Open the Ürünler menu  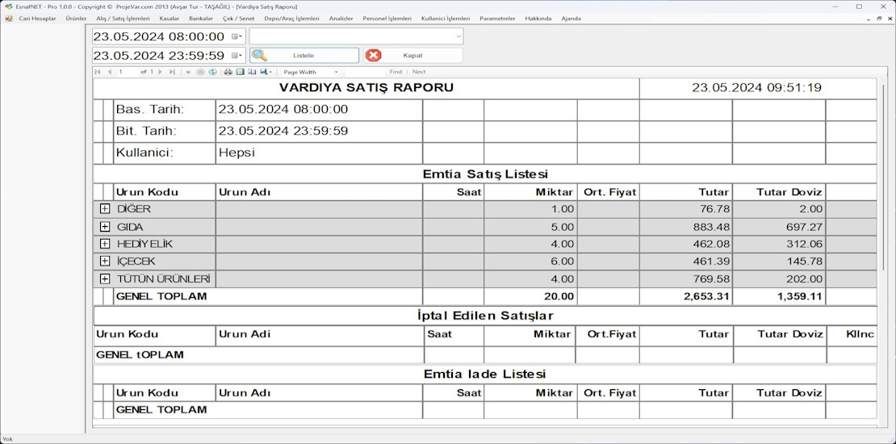point(76,19)
